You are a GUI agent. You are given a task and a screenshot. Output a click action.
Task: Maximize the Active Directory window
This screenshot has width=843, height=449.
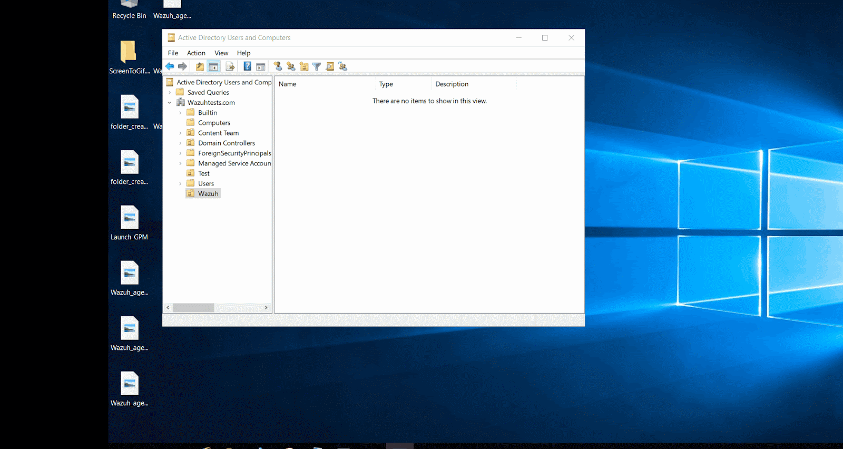[x=545, y=38]
